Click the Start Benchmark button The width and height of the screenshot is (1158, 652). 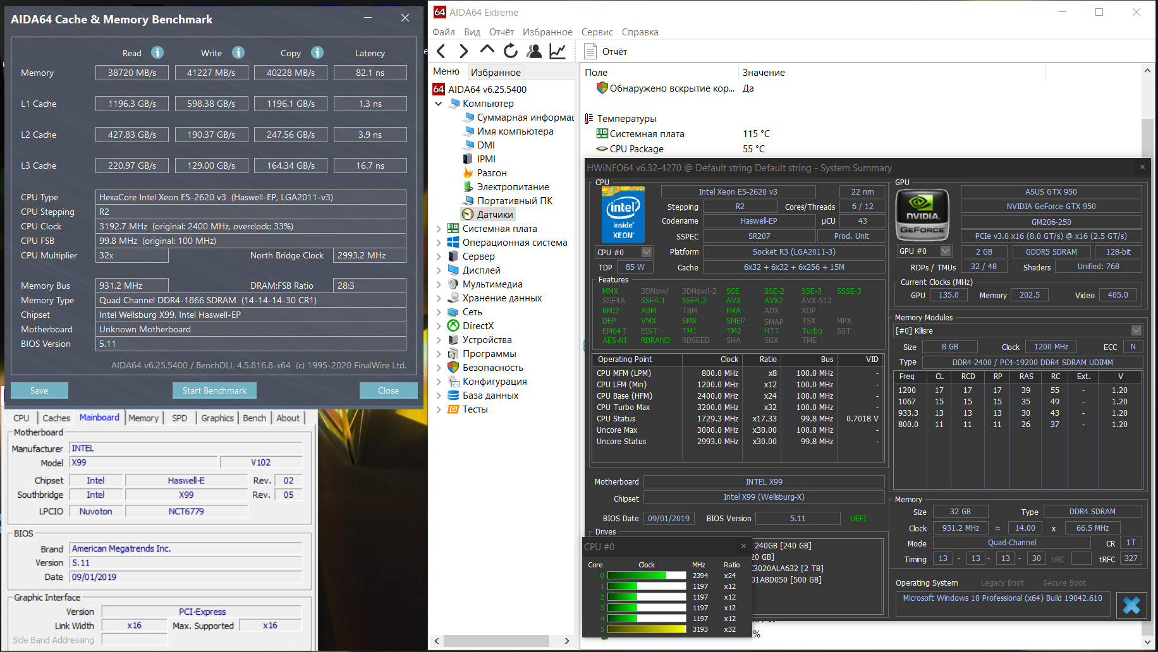click(215, 390)
